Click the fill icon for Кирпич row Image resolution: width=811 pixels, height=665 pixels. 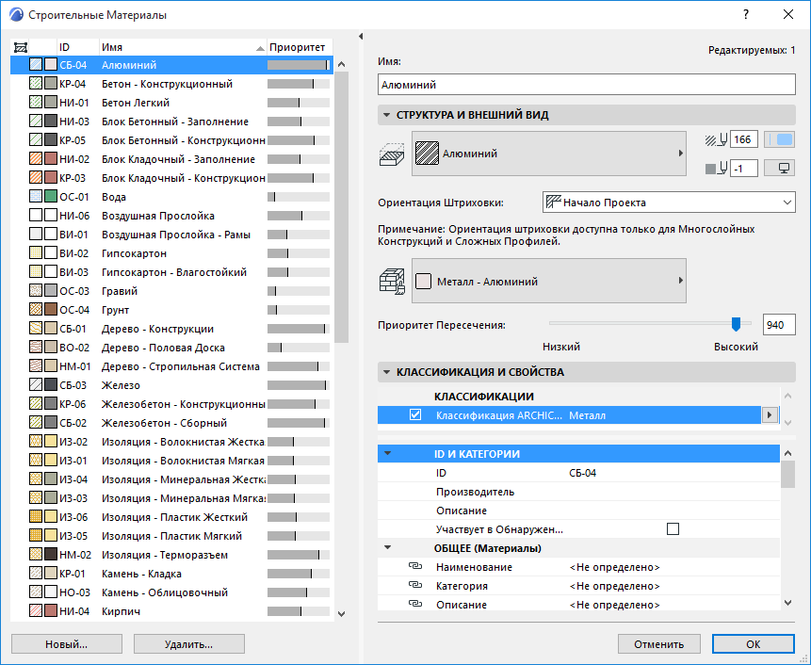[x=36, y=611]
